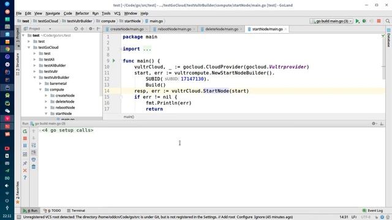The height and width of the screenshot is (220, 392).
Task: Click the collapse all icon in Project panel
Action: click(82, 29)
